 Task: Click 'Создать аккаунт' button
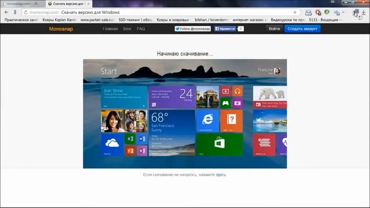coord(302,29)
